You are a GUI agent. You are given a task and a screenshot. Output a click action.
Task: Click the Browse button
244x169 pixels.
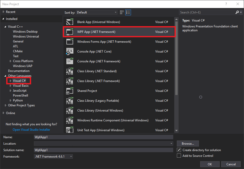pos(188,144)
